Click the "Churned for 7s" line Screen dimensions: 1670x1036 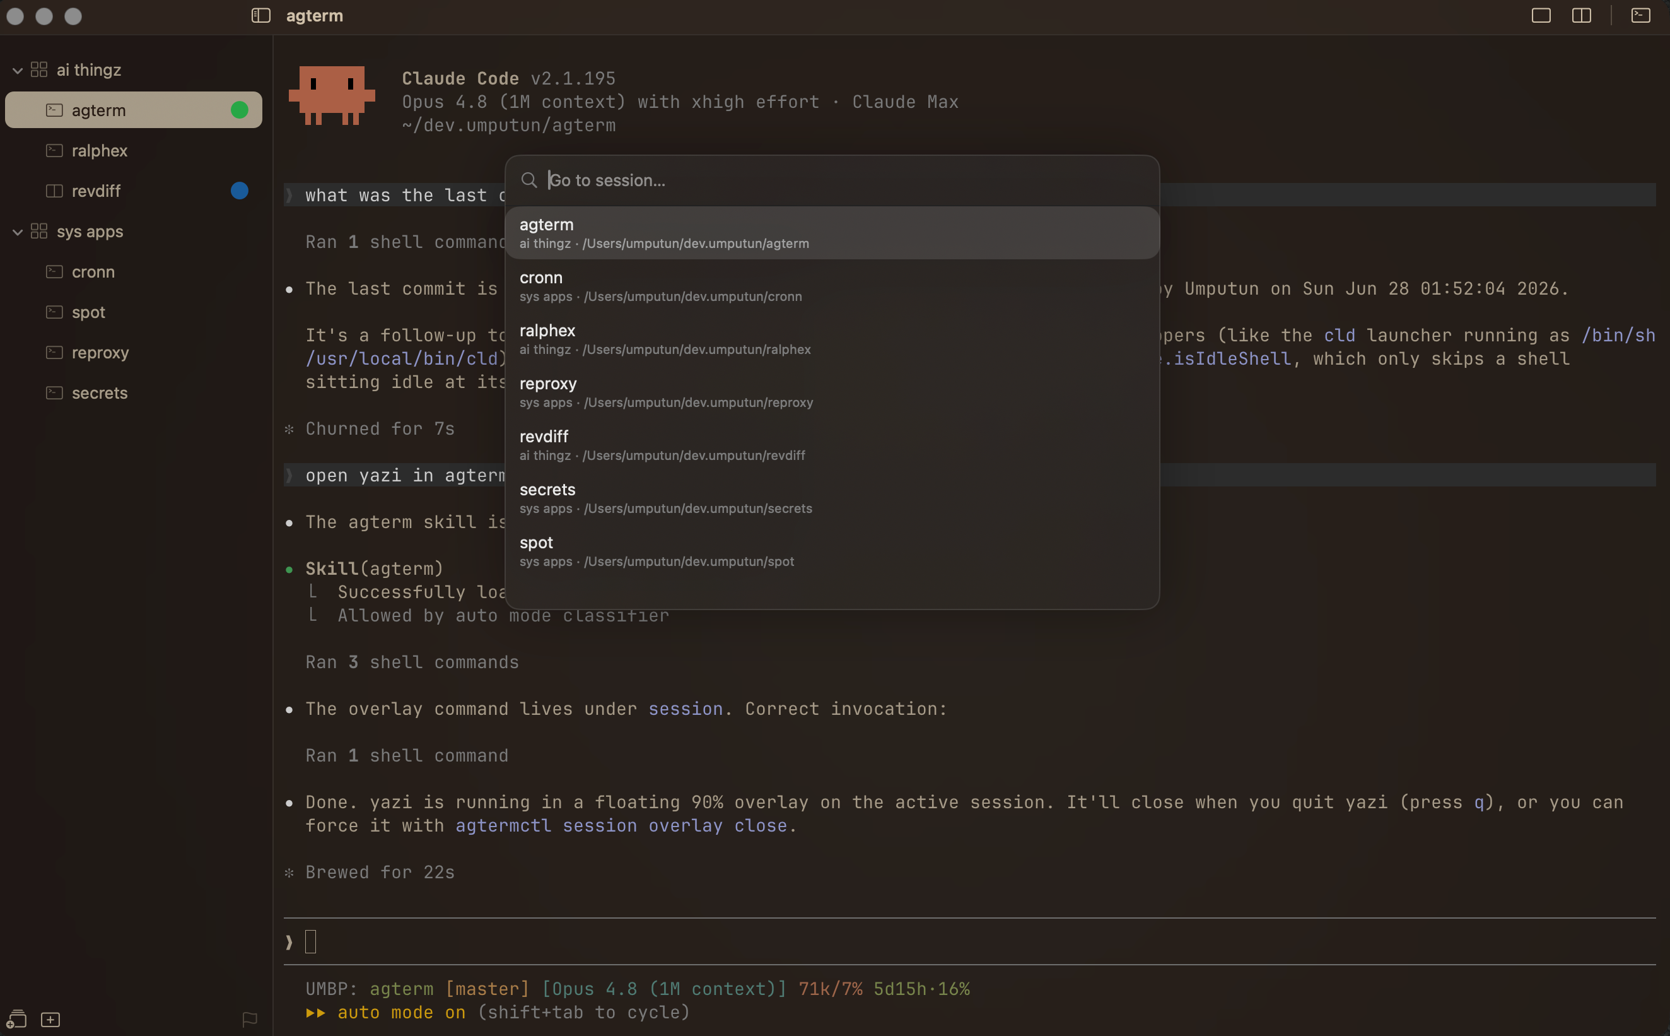pos(380,428)
